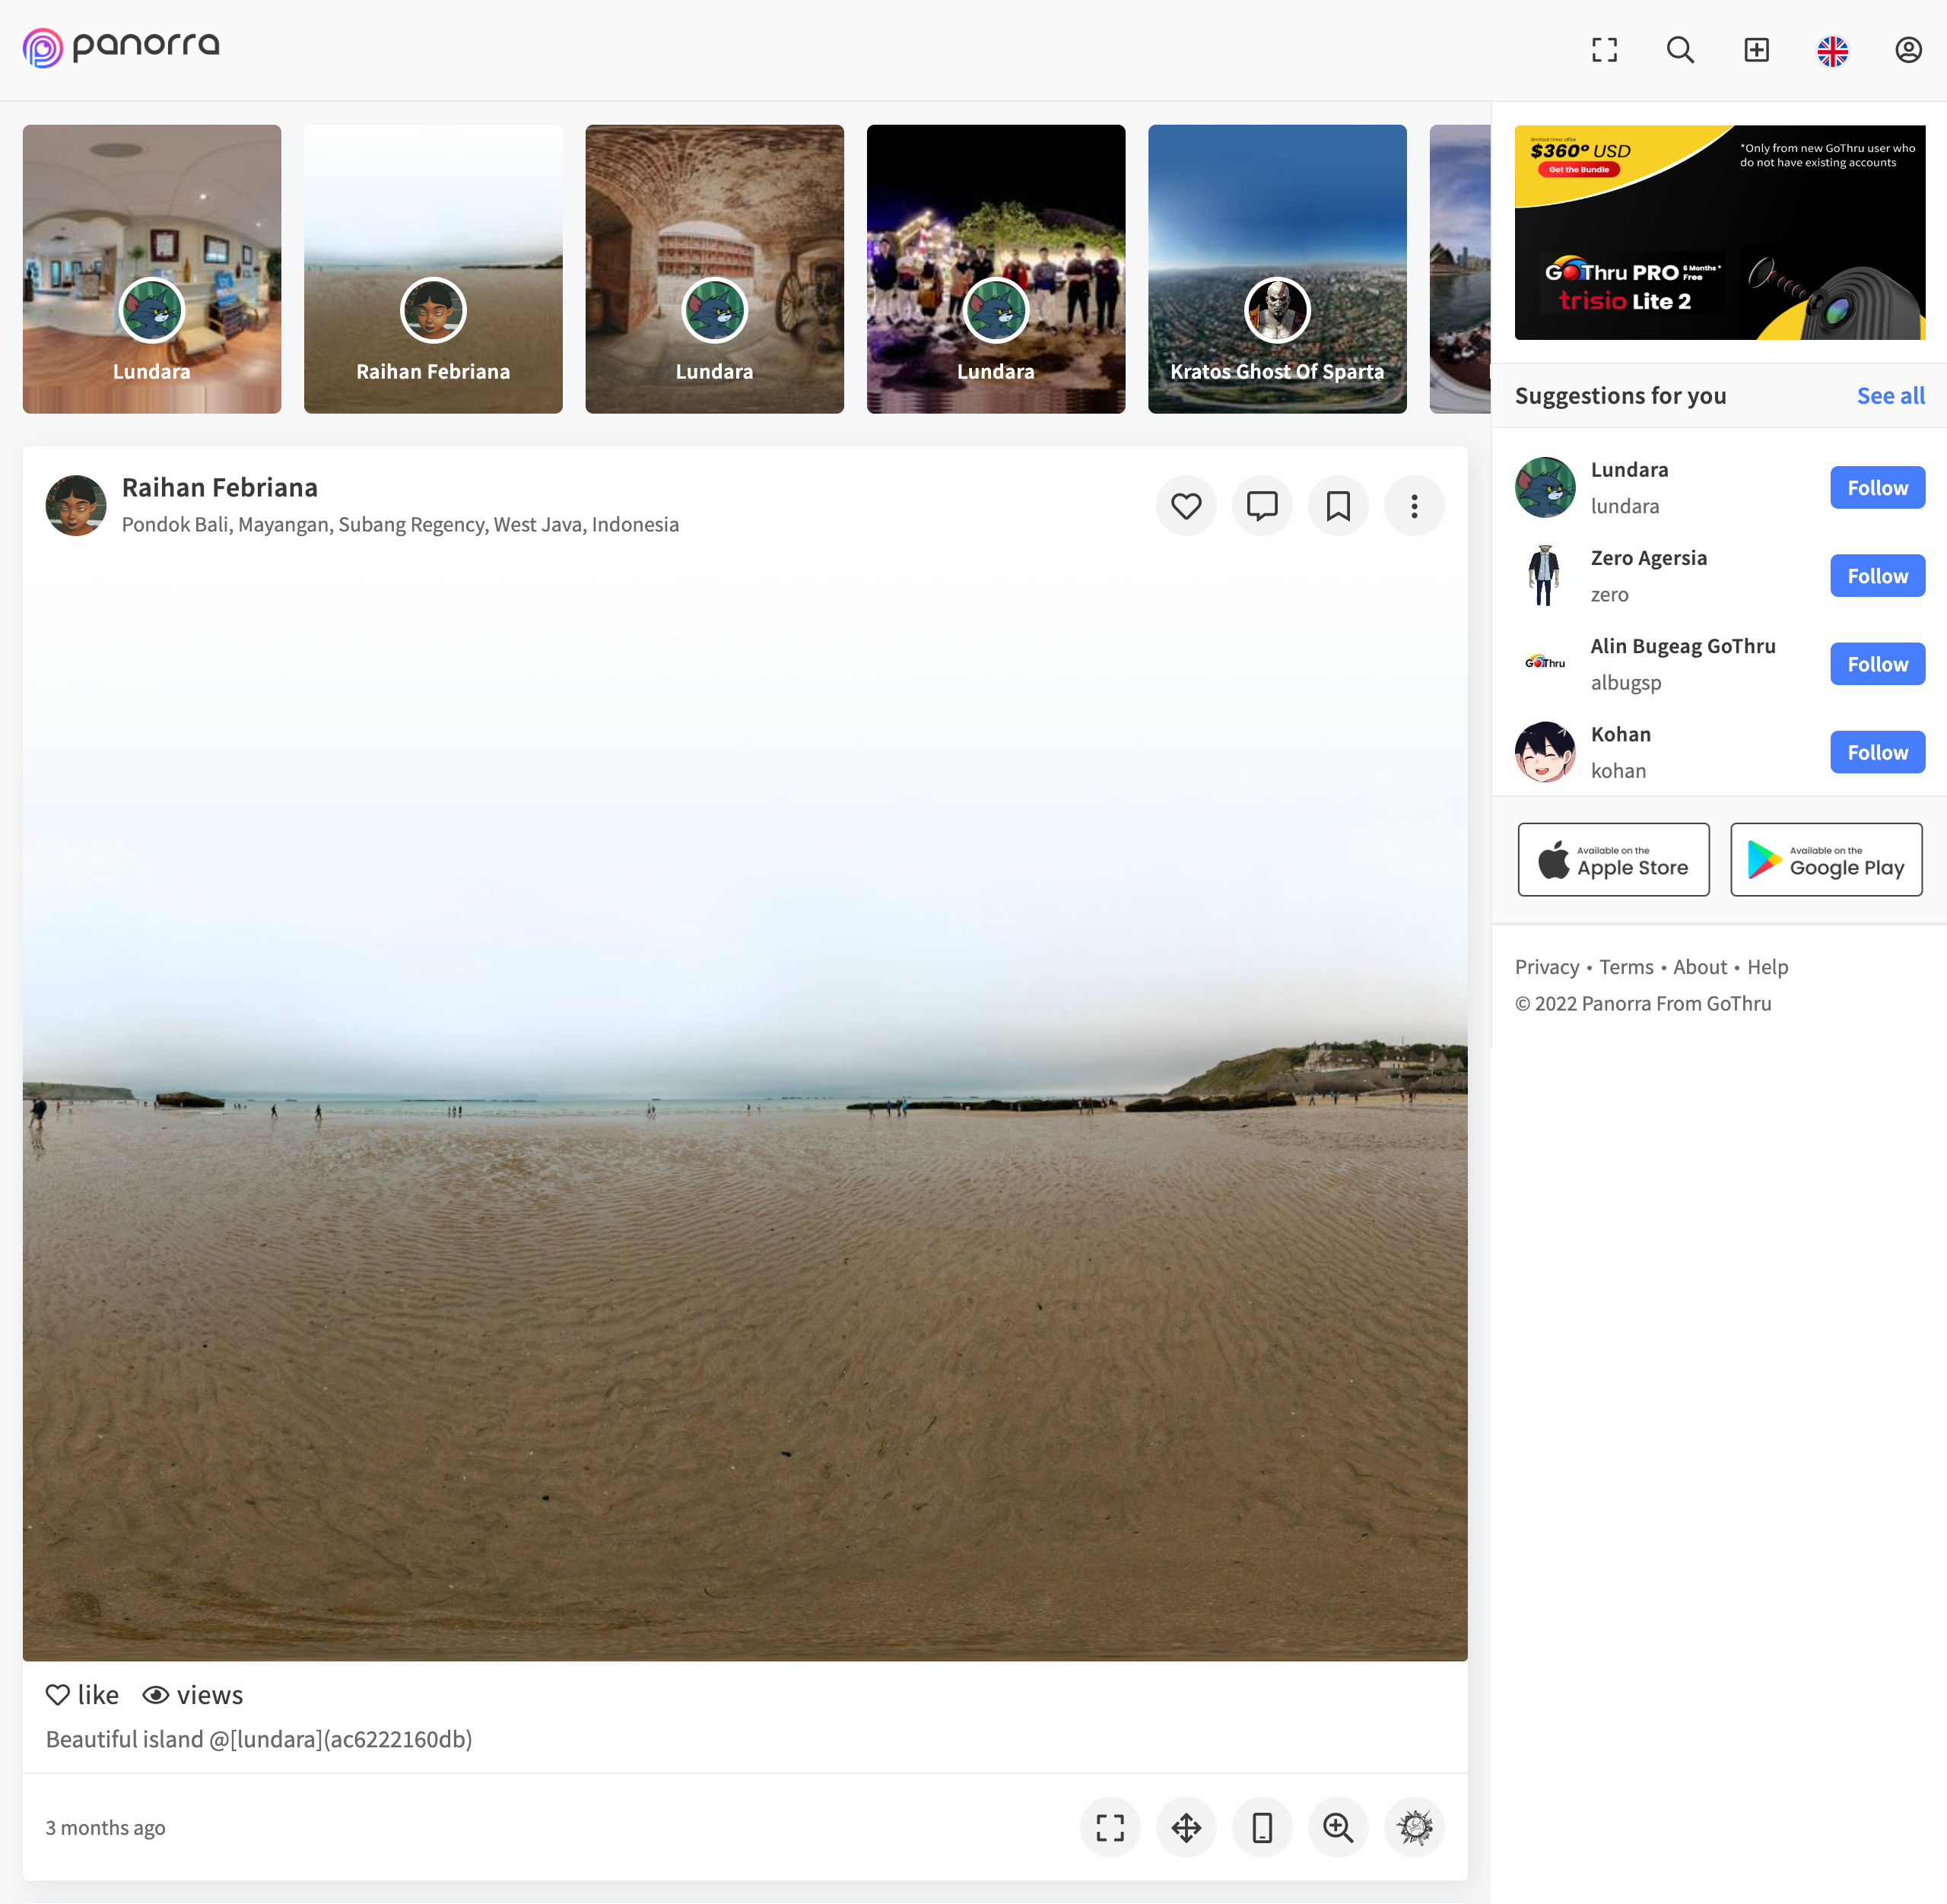Viewport: 1947px width, 1904px height.
Task: Open search with the magnifier icon
Action: (x=1680, y=50)
